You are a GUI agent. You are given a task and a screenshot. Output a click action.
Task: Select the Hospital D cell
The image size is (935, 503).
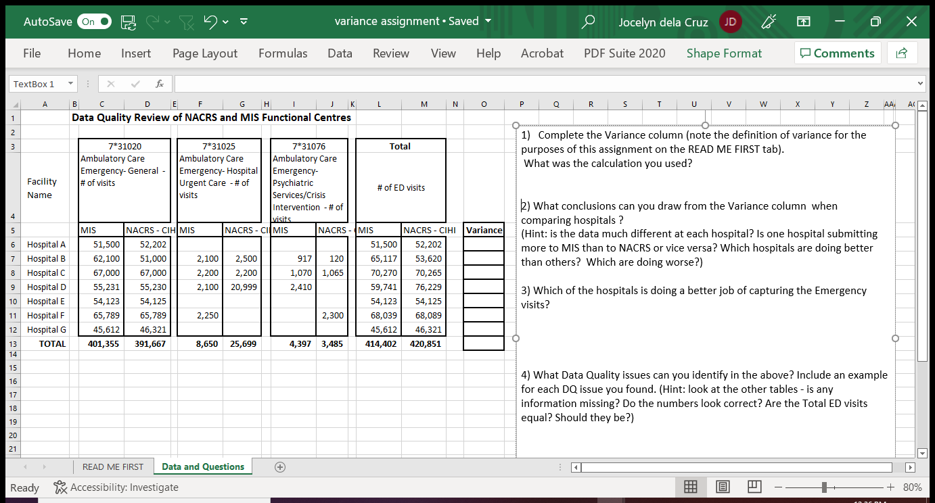[x=46, y=287]
